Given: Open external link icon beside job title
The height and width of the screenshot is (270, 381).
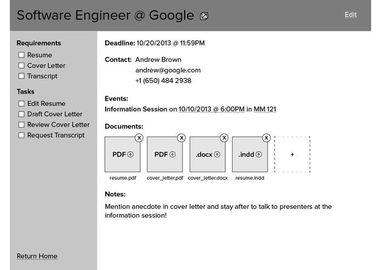Looking at the screenshot, I should 204,16.
